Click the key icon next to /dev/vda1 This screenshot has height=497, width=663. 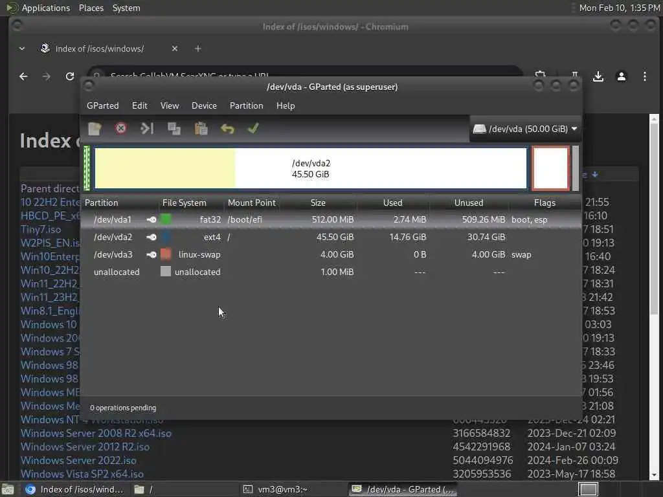coord(152,219)
